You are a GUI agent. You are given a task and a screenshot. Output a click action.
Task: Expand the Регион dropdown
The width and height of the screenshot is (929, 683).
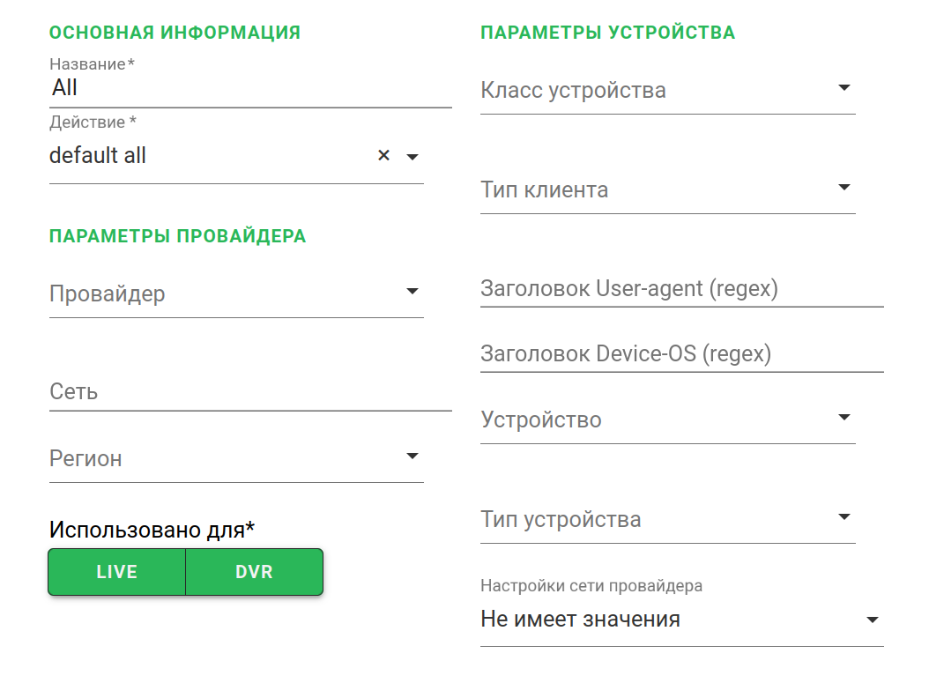pos(412,457)
